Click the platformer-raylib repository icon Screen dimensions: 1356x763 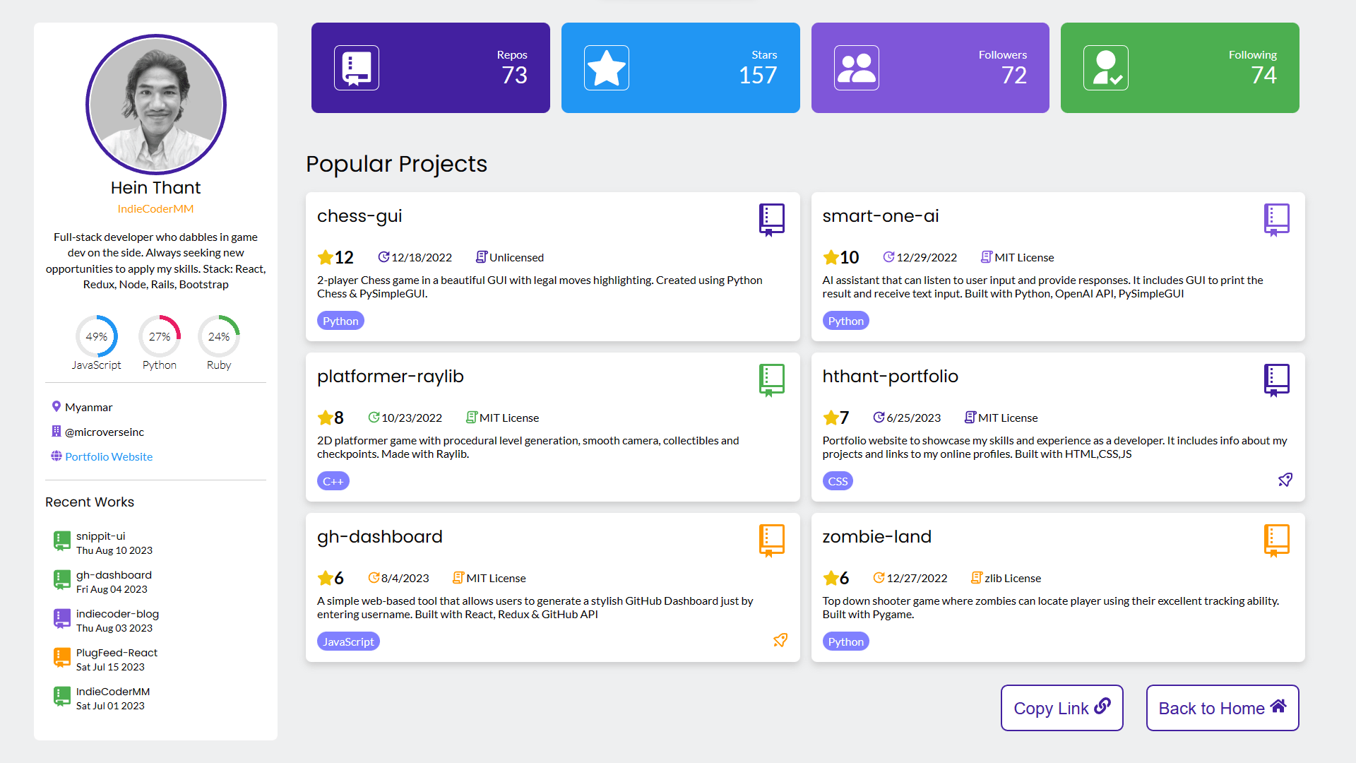772,379
